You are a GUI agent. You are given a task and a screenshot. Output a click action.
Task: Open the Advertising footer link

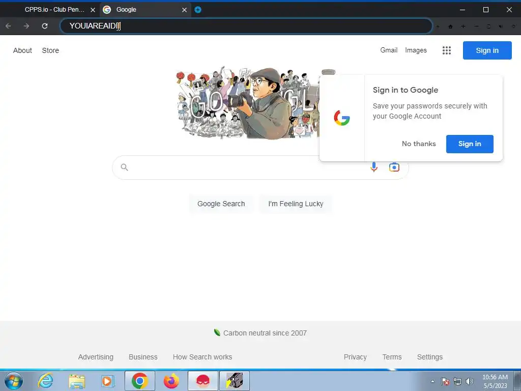(x=96, y=357)
